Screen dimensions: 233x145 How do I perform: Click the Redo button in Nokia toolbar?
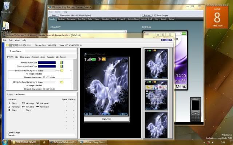(x=28, y=45)
